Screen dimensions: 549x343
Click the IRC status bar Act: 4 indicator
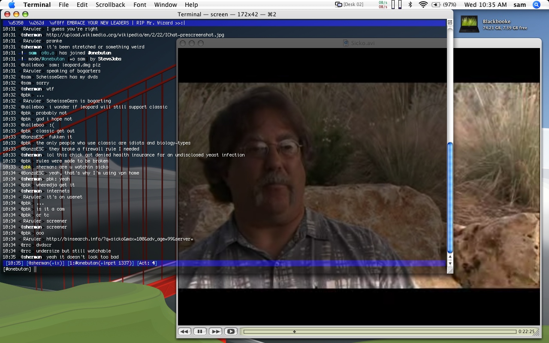coord(147,263)
